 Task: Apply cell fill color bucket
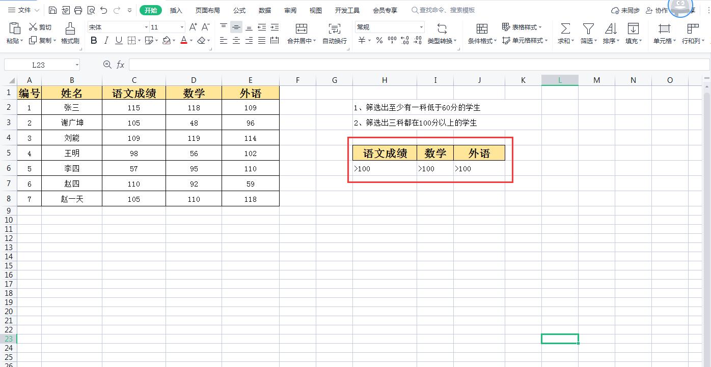[x=166, y=41]
